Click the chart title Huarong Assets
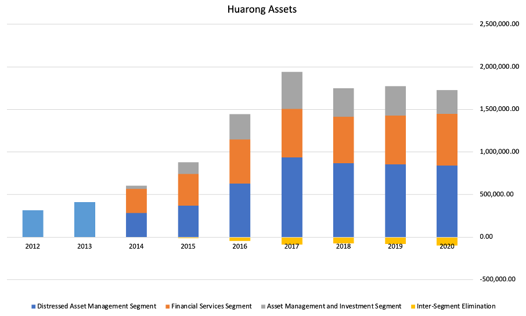 click(262, 9)
